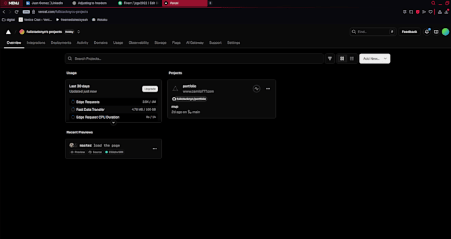Open the recent preview options menu

pos(155,149)
